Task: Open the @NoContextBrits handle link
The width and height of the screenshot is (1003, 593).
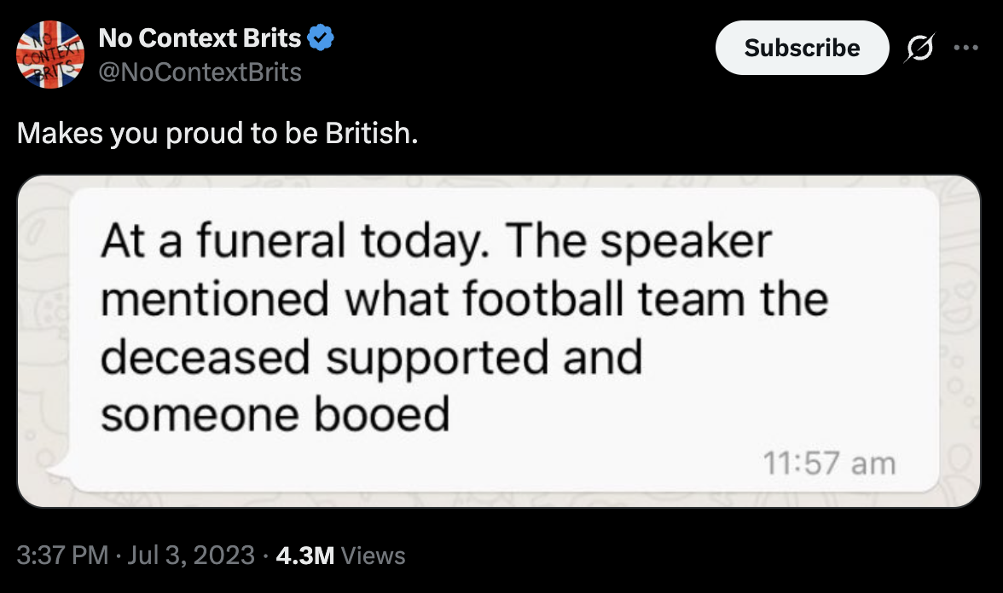Action: pos(200,72)
